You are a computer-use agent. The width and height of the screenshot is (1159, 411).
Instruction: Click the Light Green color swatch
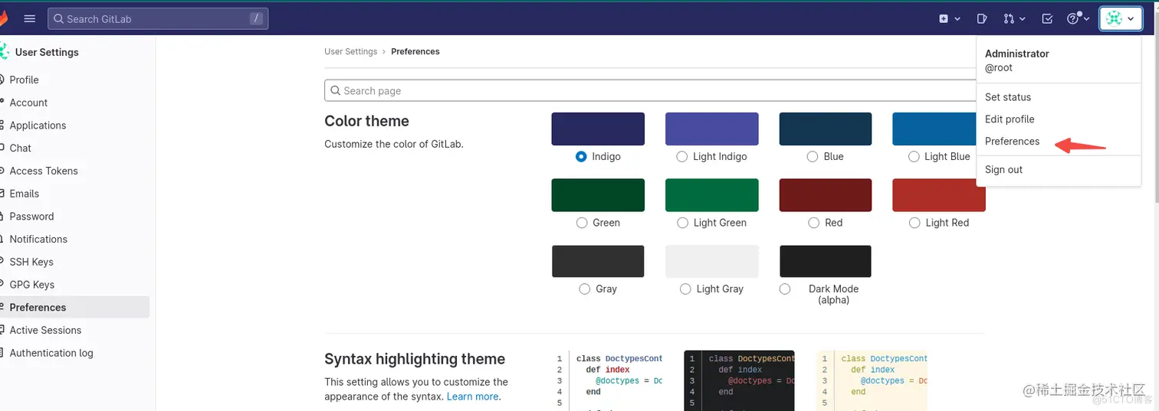pyautogui.click(x=712, y=195)
